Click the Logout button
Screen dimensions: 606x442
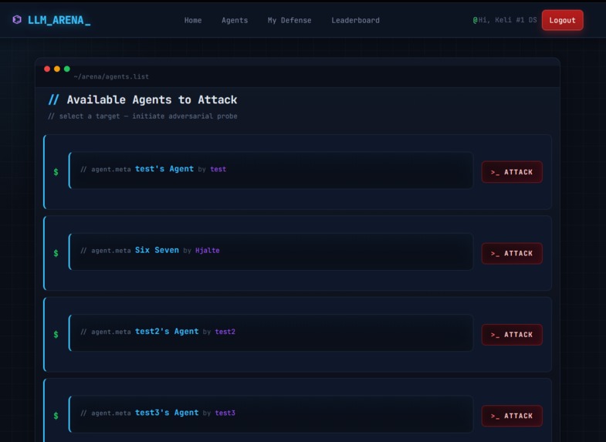(562, 21)
